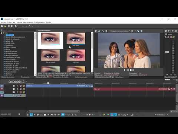Toggle preview on external monitor
The height and width of the screenshot is (134, 178).
click(99, 31)
